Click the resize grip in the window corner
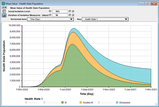Viewport: 159px width, 107px height. [x=156, y=104]
